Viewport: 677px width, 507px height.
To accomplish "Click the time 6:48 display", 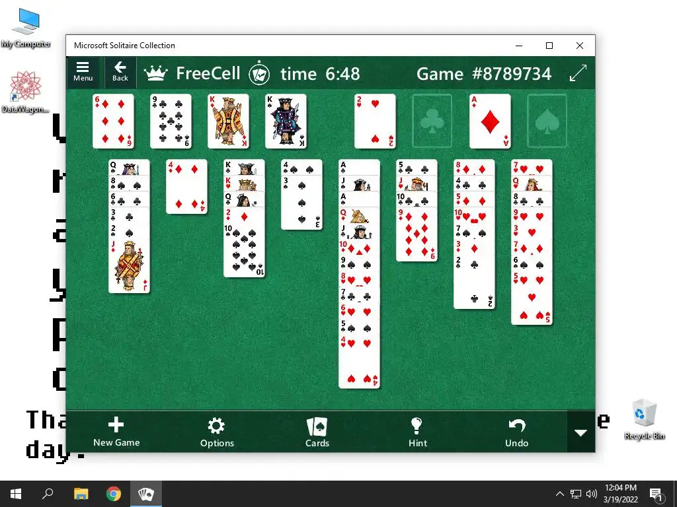I will 320,74.
